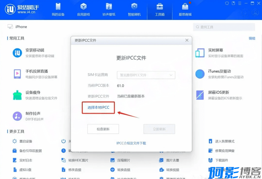Open 压缩照片 tool
Viewport: 262px width, 179px height.
point(120,160)
